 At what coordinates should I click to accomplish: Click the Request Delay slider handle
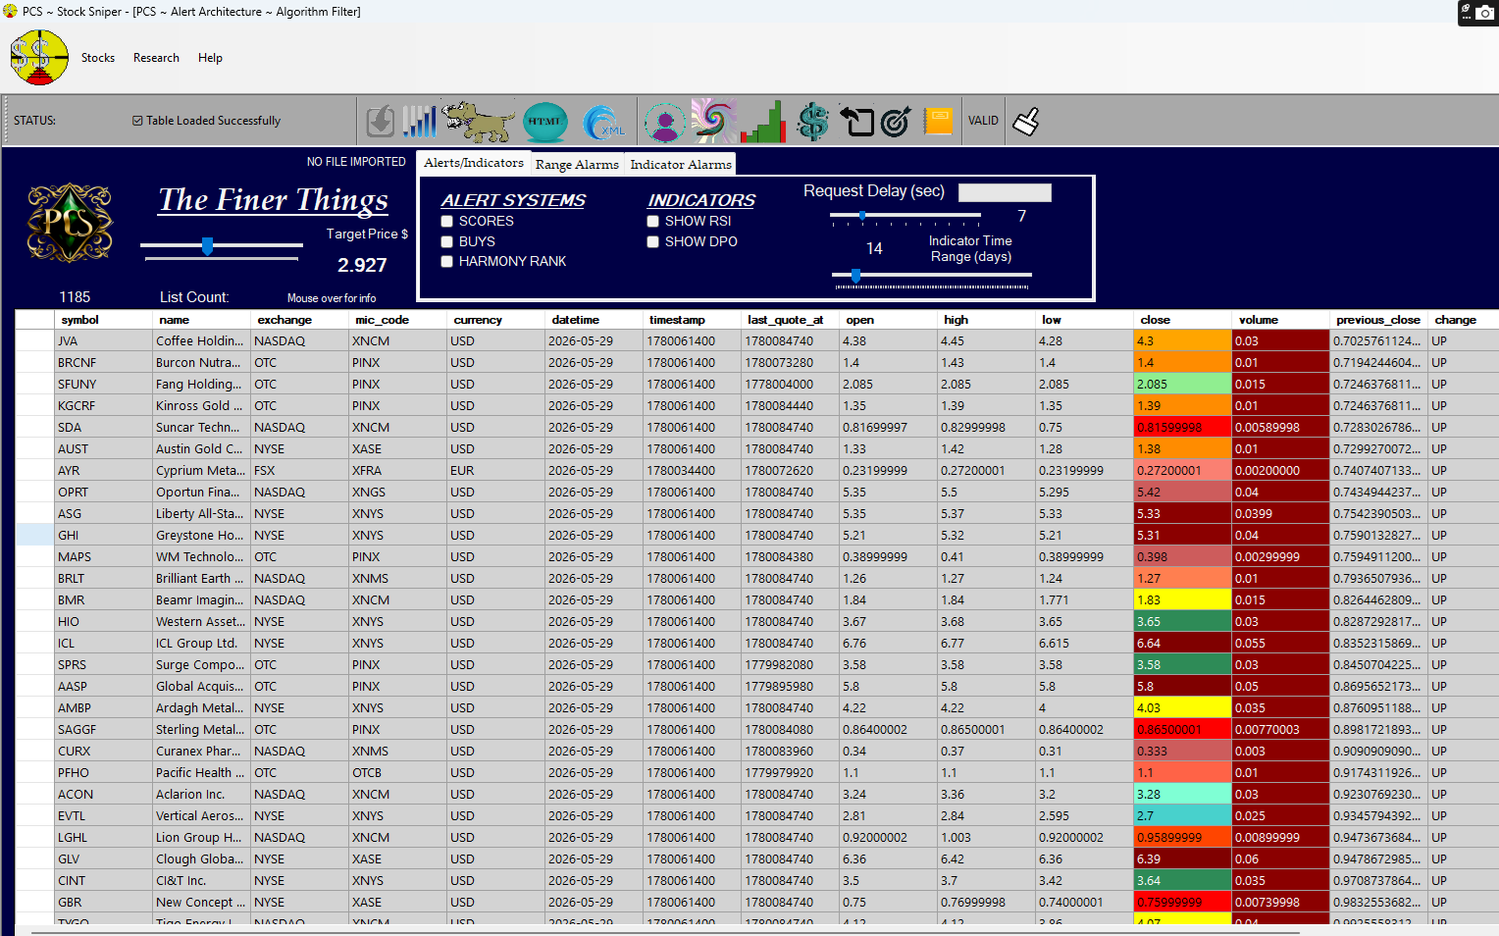pos(862,215)
